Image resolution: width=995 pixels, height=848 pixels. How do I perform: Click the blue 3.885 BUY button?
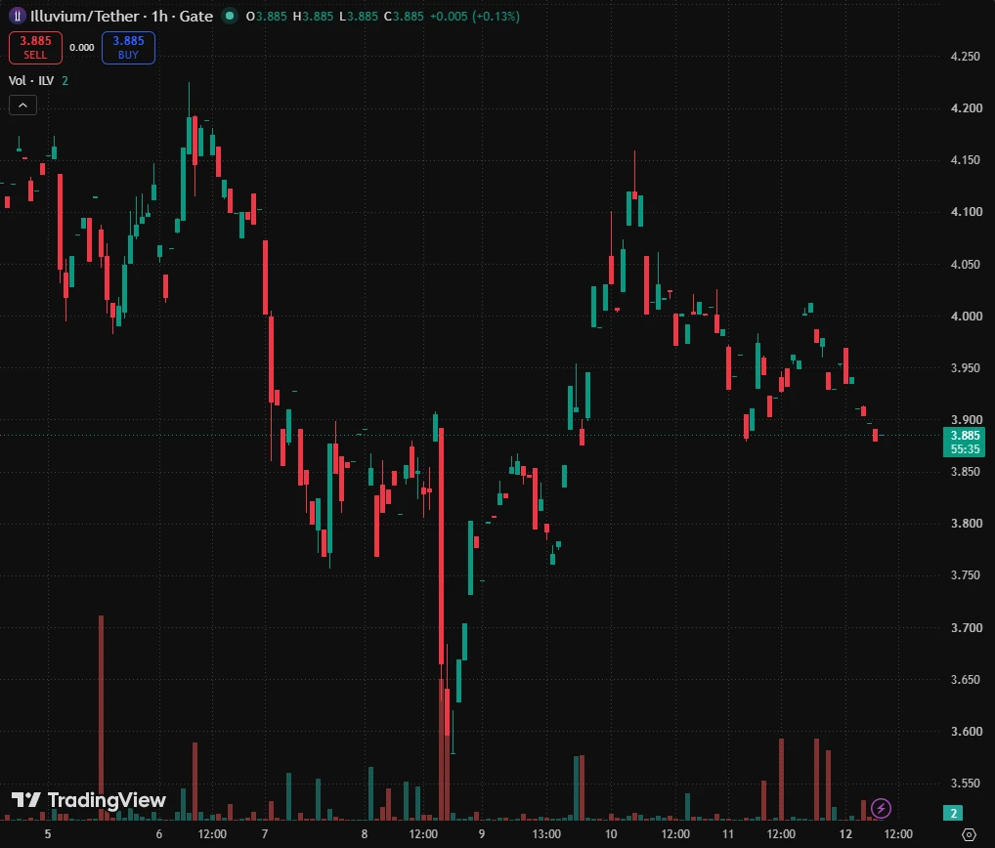click(x=128, y=48)
